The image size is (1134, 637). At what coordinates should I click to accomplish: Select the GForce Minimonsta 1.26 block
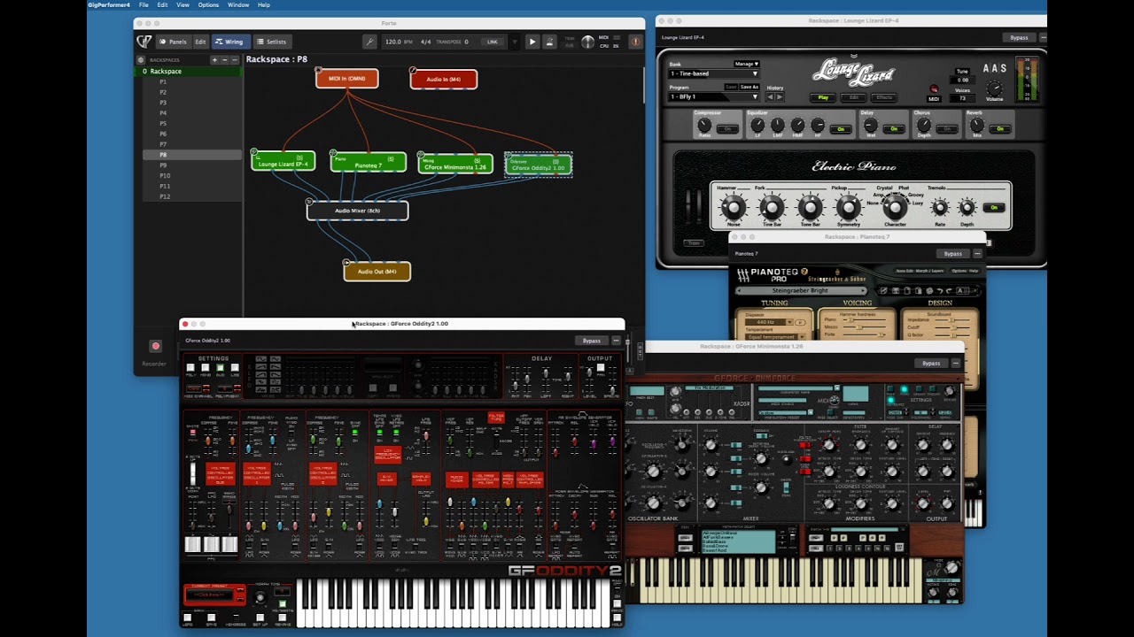[x=455, y=164]
